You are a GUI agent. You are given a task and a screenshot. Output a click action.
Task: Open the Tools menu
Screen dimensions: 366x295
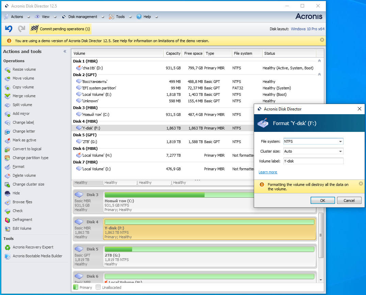120,17
